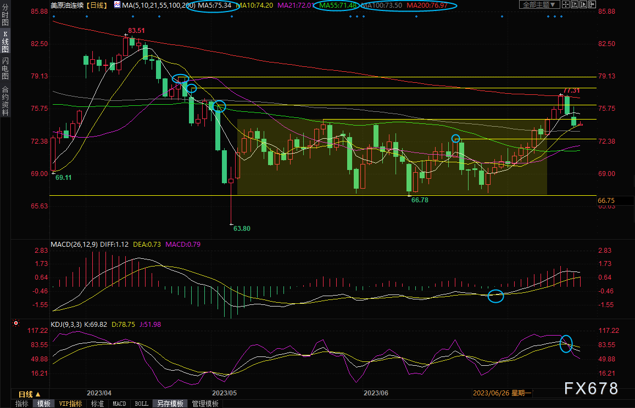Screen dimensions: 635x408
Task: Open the 合约资料 contract info tab
Action: point(5,101)
